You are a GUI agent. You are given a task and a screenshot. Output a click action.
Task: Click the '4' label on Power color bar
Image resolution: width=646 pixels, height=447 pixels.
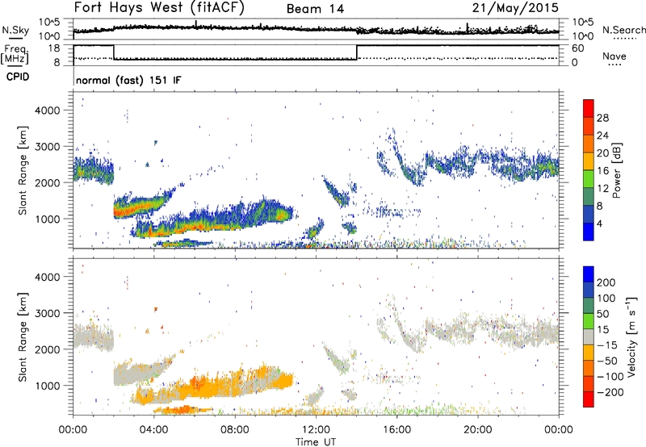coord(600,223)
